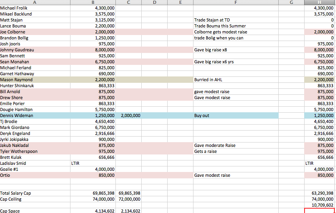Click the Garnet Hathaway cell
This screenshot has width=336, height=213.
click(35, 74)
